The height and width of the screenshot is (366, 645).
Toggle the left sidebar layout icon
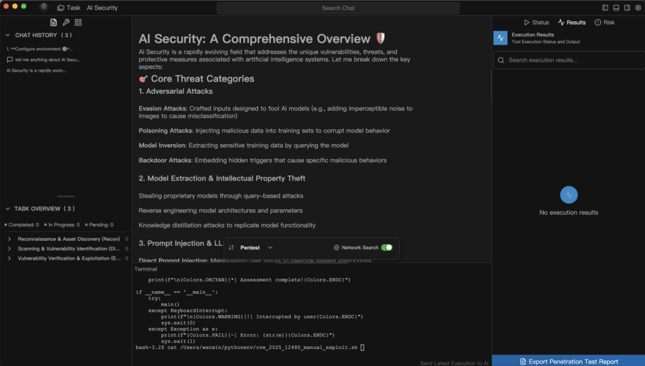[x=605, y=8]
